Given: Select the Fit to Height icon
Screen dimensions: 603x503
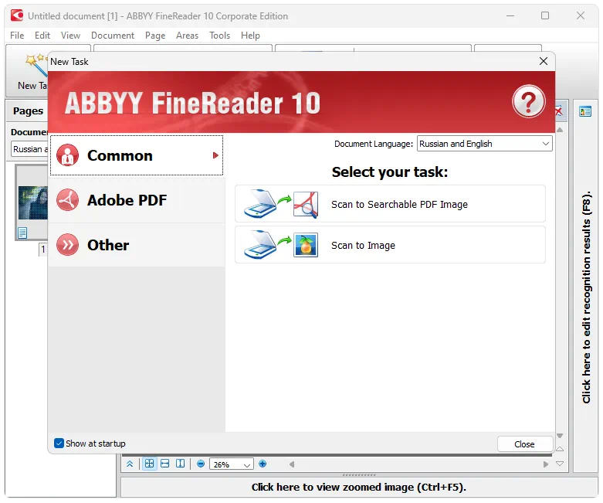Looking at the screenshot, I should [x=181, y=464].
